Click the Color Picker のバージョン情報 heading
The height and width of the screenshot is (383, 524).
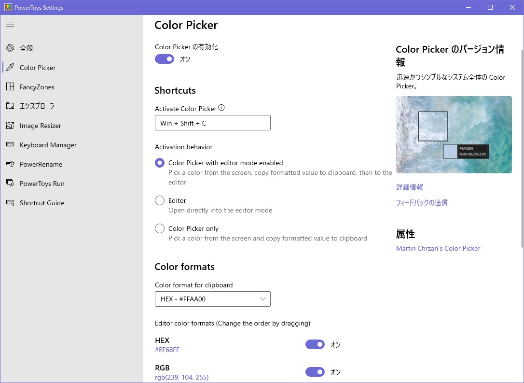[x=450, y=56]
